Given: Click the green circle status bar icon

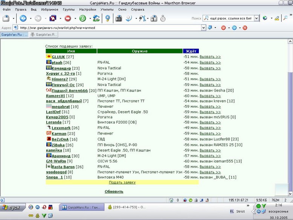Looking at the screenshot, I should click(191, 200).
